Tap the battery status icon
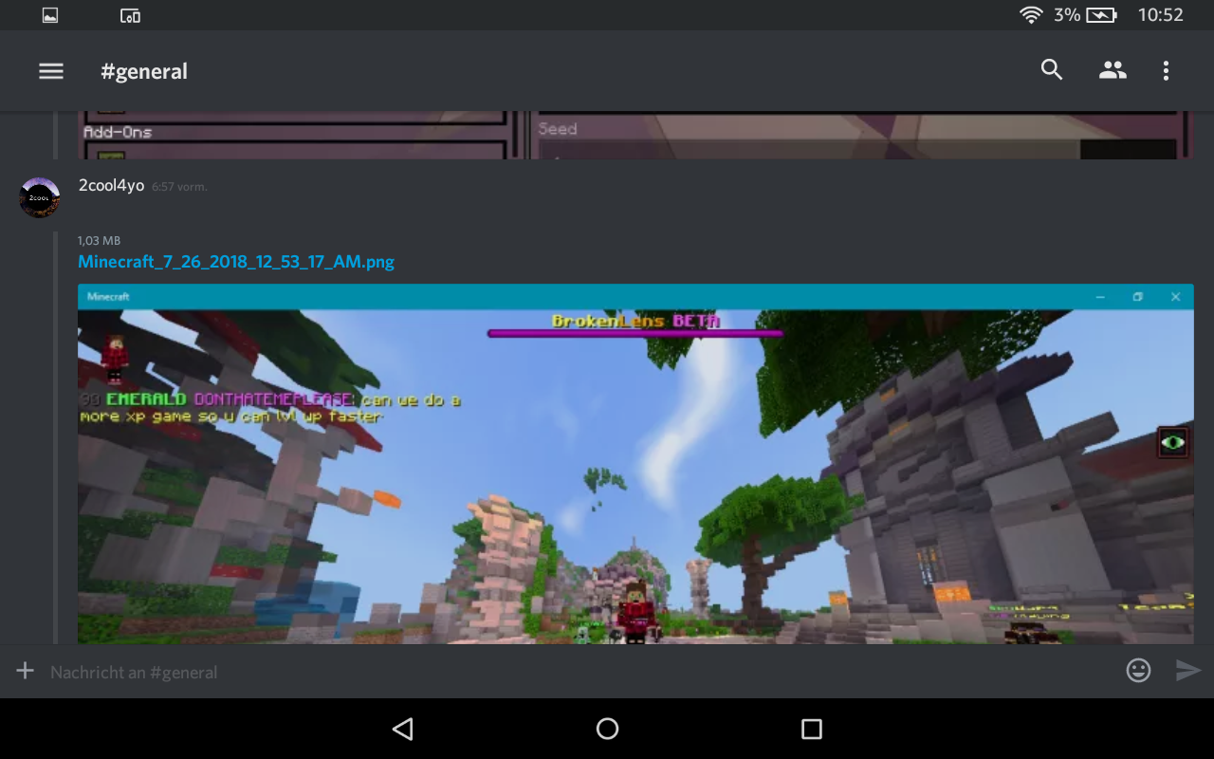The height and width of the screenshot is (759, 1214). 1101,15
